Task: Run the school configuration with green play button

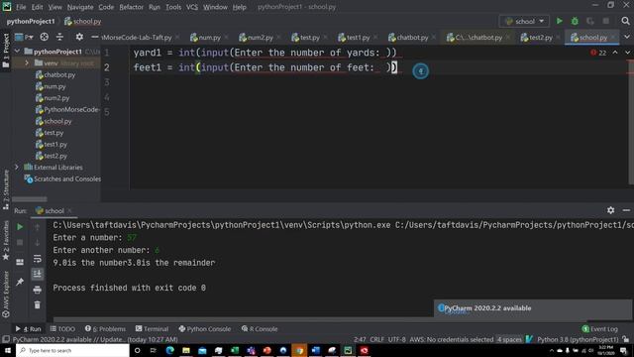Action: (559, 21)
